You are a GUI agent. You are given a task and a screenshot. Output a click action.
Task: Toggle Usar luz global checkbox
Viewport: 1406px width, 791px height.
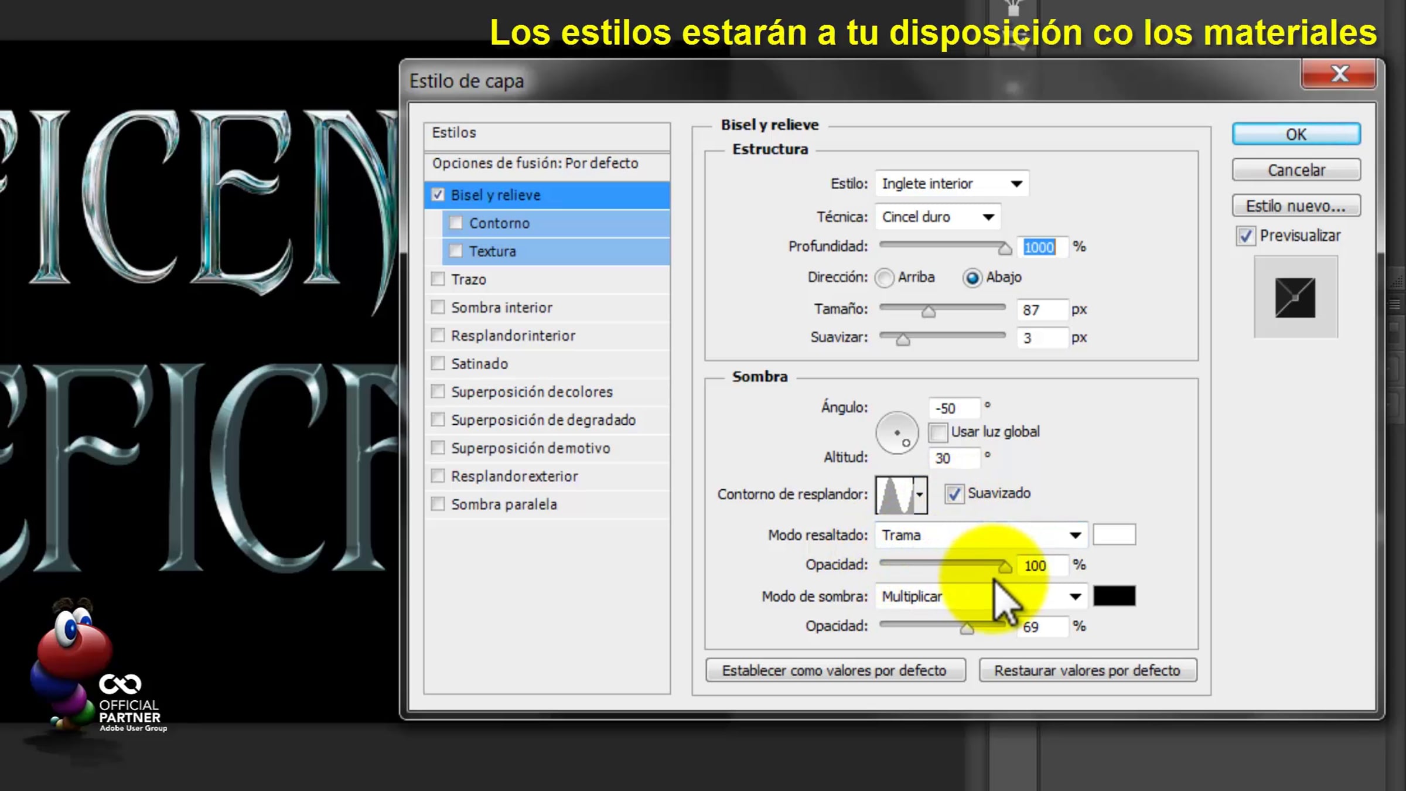click(938, 432)
